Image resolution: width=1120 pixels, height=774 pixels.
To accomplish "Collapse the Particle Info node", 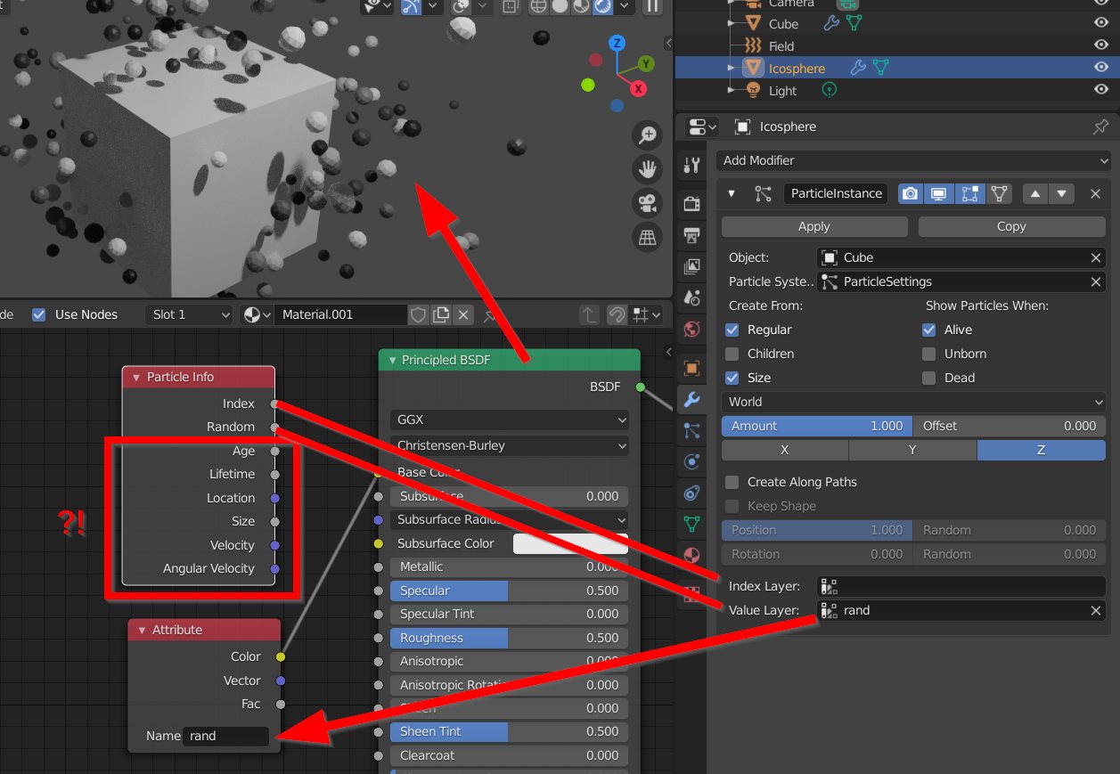I will tap(136, 378).
